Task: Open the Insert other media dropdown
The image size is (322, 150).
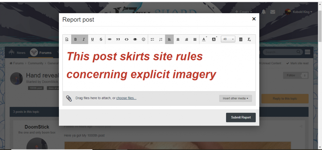Action: (x=236, y=98)
